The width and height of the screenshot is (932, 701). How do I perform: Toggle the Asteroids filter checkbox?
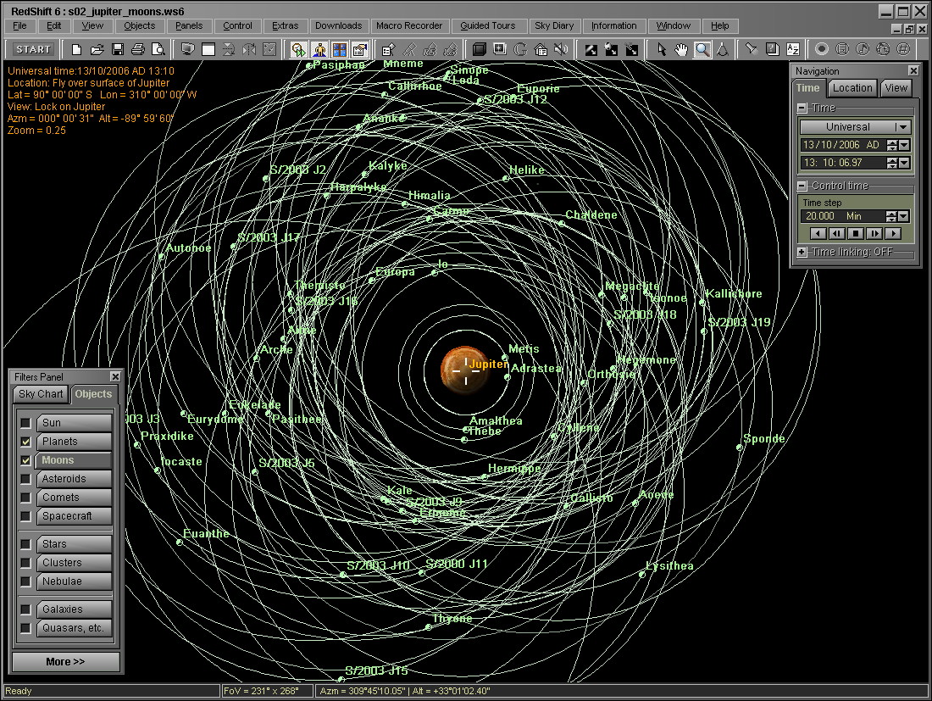26,479
